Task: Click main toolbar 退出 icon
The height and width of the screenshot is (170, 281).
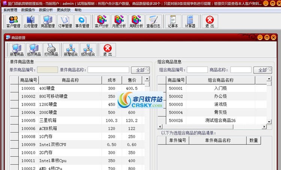Action: point(210,21)
